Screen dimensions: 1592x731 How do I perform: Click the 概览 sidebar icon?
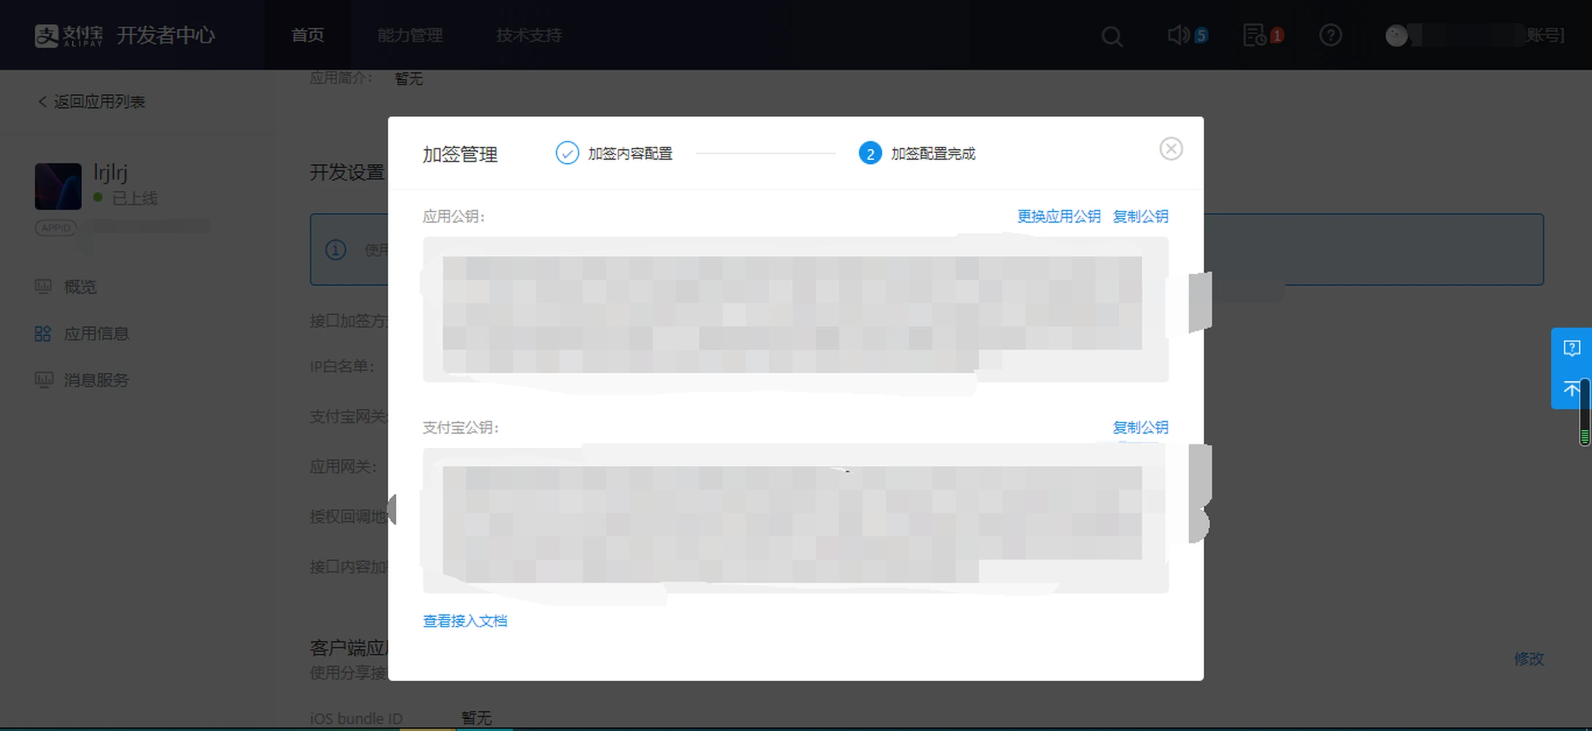coord(43,286)
